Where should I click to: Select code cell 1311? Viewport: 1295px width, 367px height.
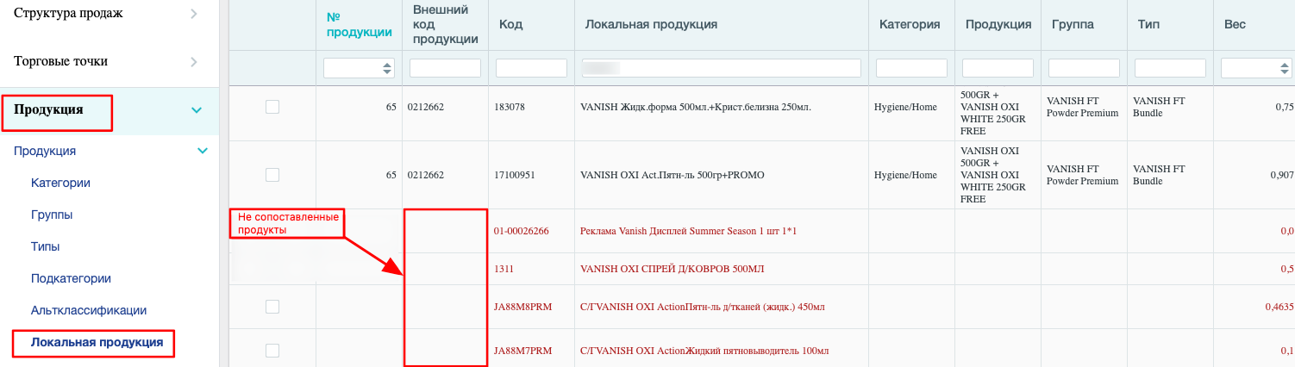click(x=504, y=269)
